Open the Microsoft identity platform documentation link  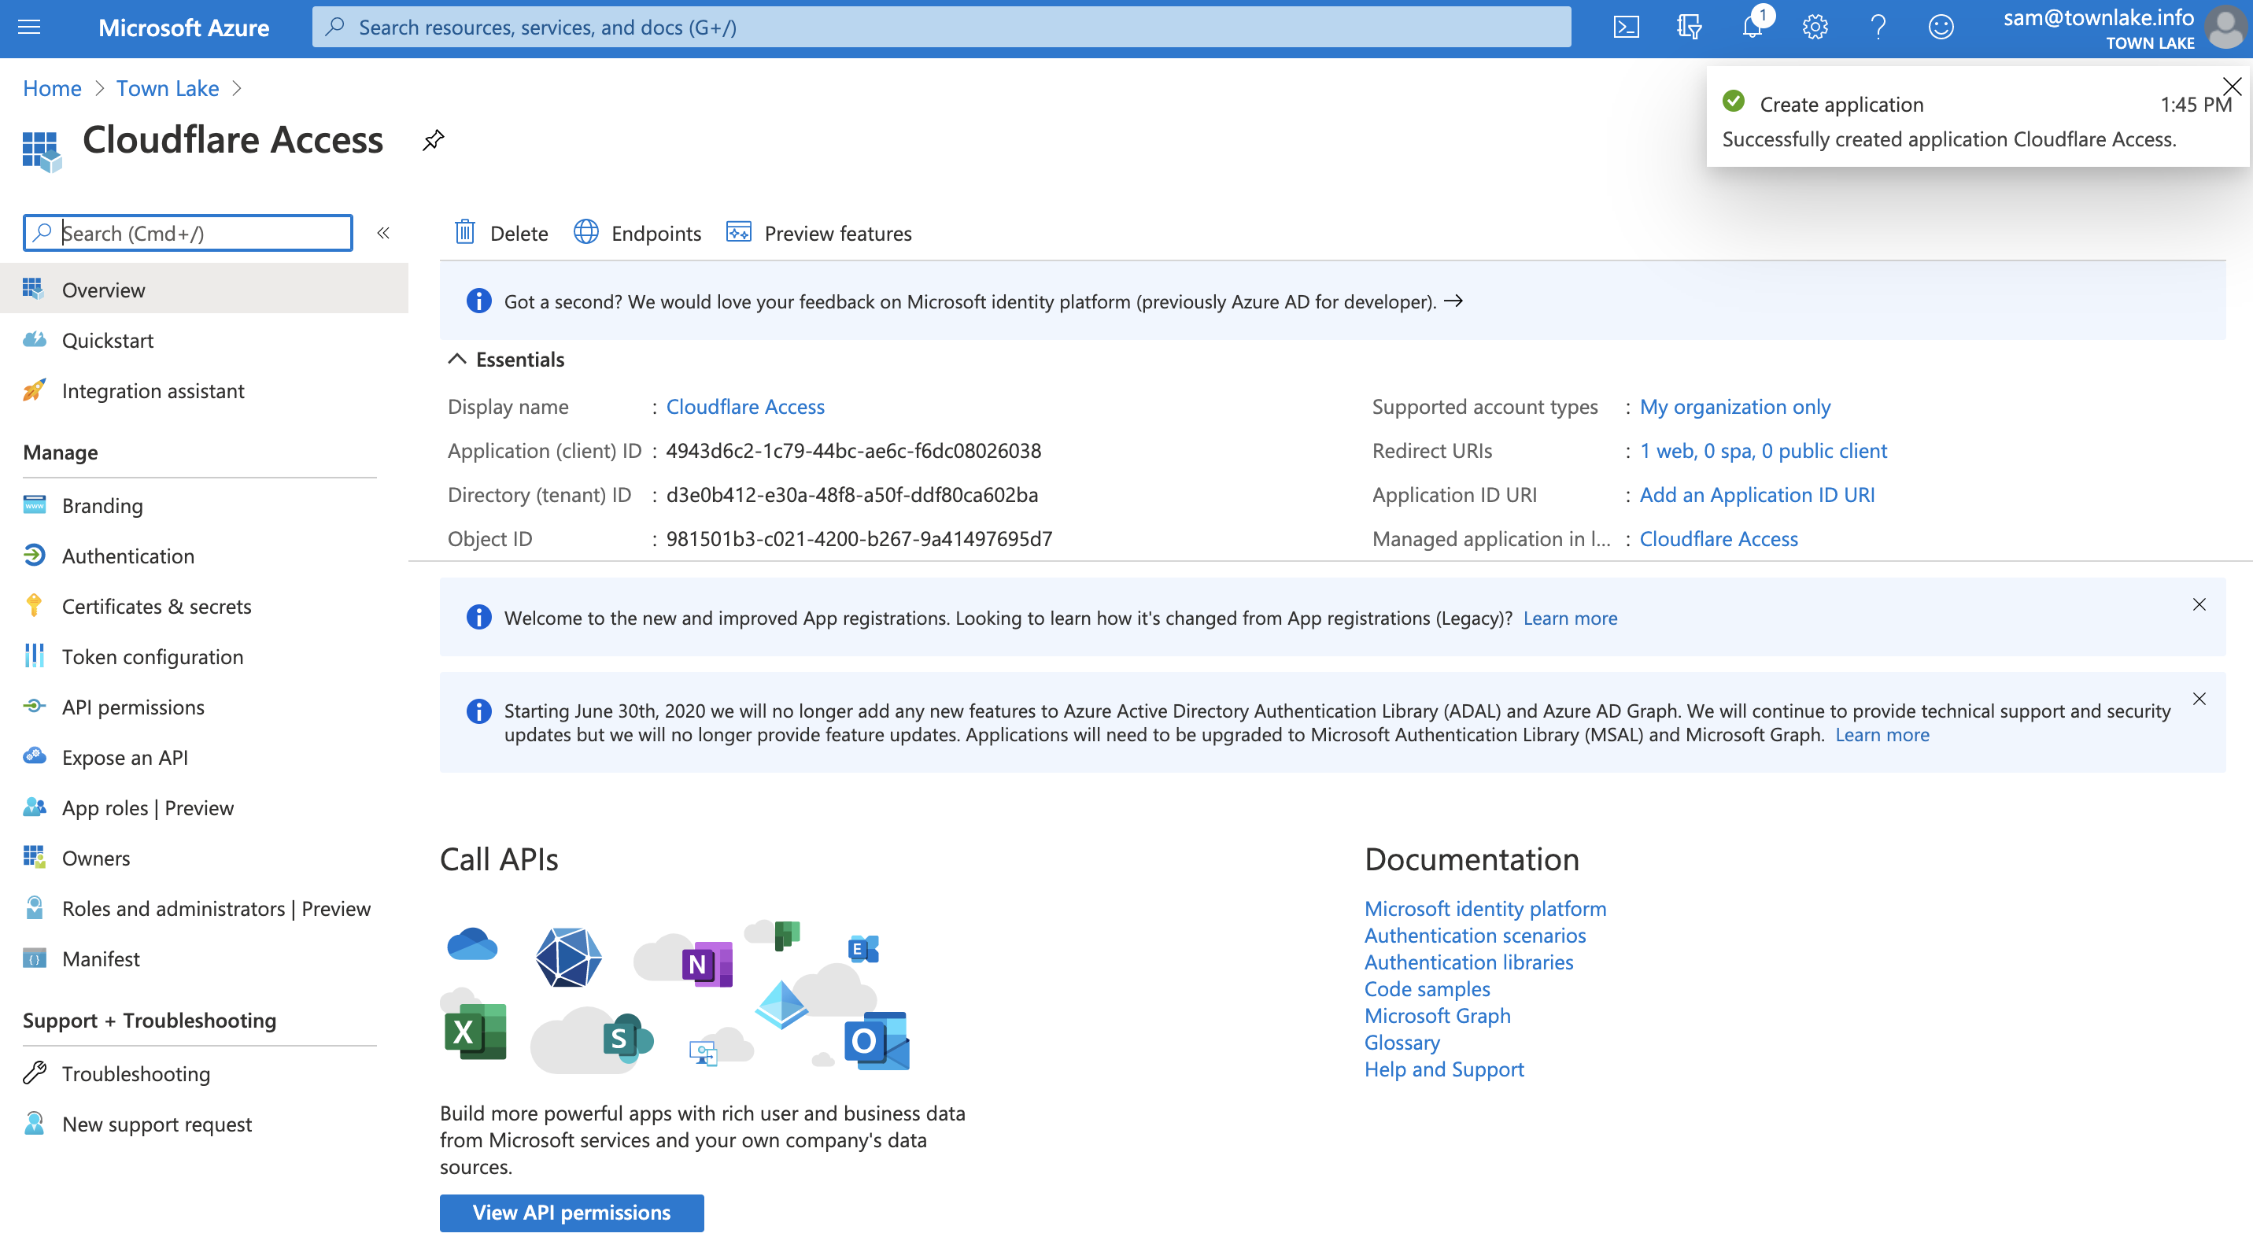[1485, 908]
